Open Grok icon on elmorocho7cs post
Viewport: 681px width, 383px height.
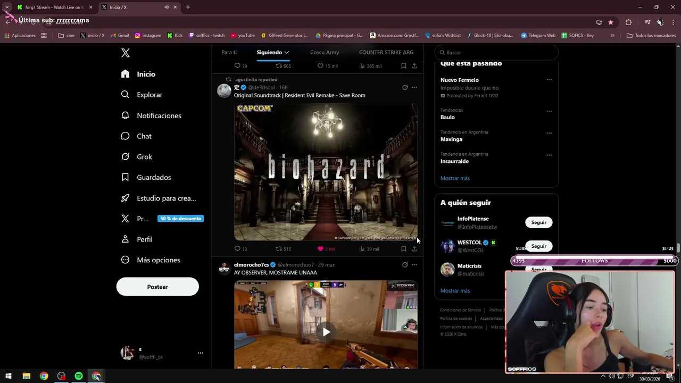coord(405,264)
